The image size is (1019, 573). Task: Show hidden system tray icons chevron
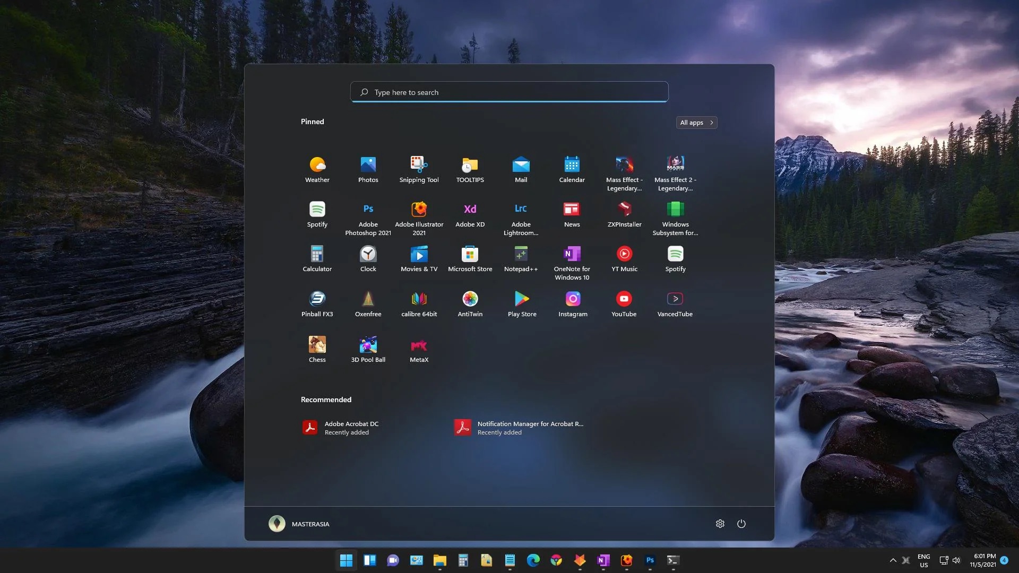coord(893,560)
